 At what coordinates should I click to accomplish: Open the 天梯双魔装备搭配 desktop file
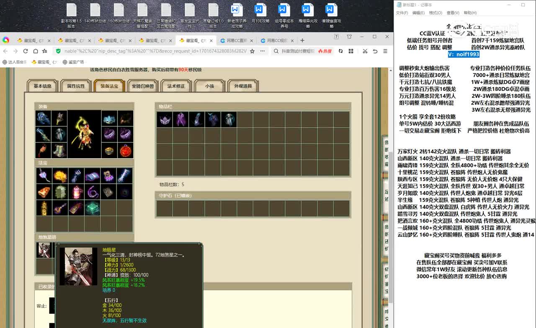142,15
